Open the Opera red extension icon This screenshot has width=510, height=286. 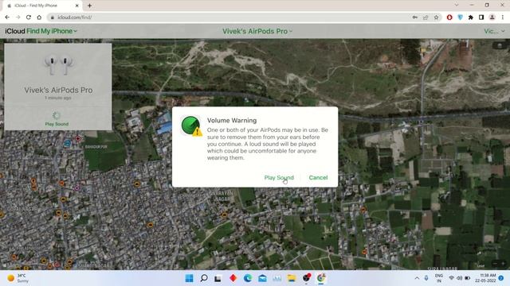pyautogui.click(x=449, y=17)
